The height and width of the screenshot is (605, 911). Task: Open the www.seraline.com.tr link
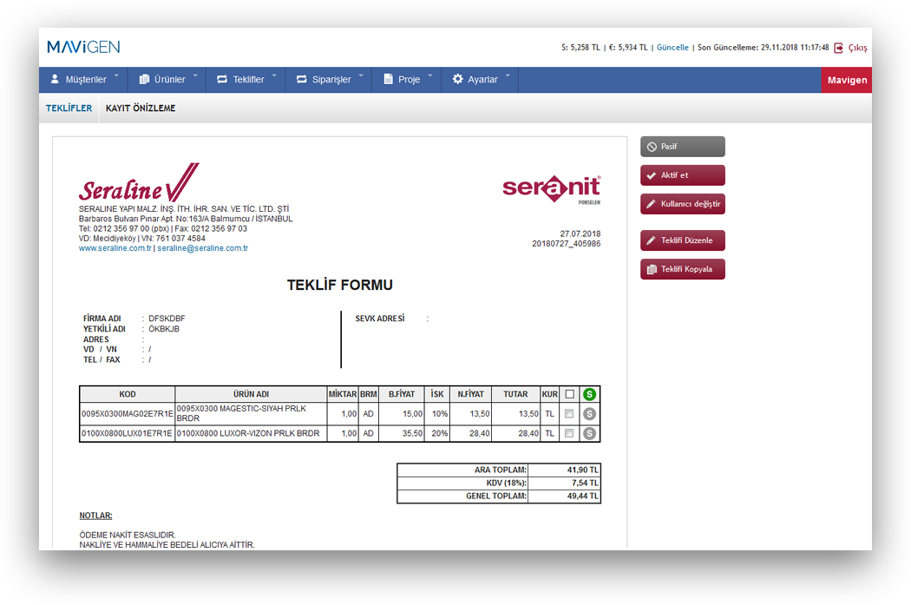pyautogui.click(x=115, y=248)
